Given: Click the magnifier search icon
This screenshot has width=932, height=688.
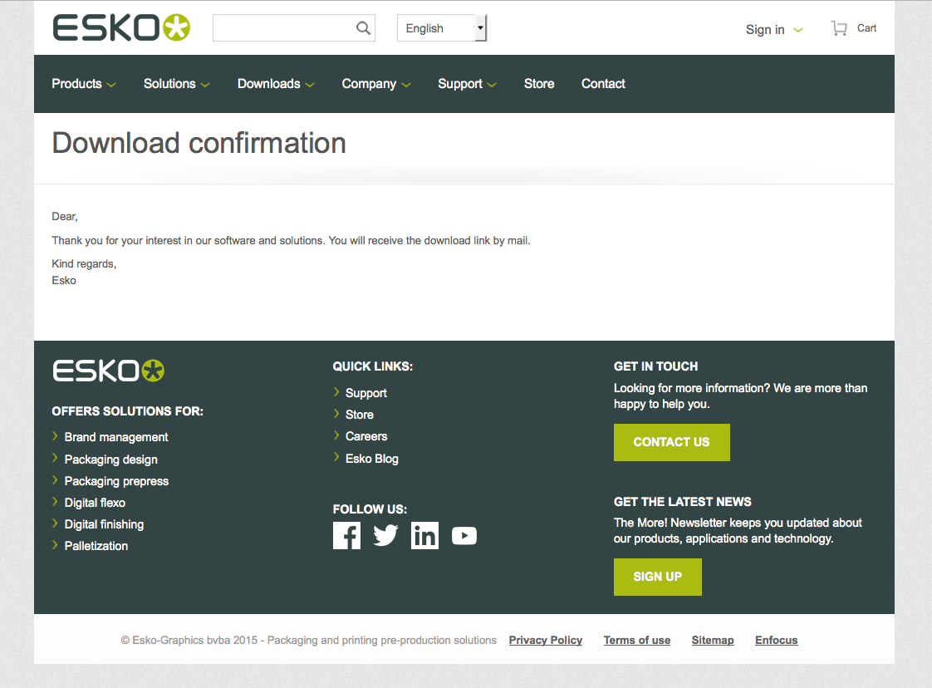Looking at the screenshot, I should point(363,28).
